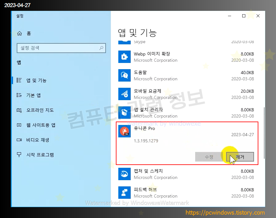
Task: Select 앱 및 기능 in sidebar
Action: [x=37, y=80]
